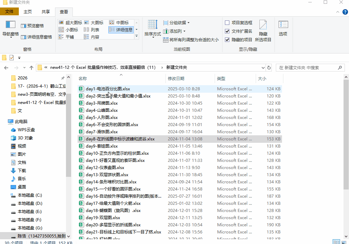
Task: Expand address bar history dropdown
Action: pyautogui.click(x=263, y=68)
